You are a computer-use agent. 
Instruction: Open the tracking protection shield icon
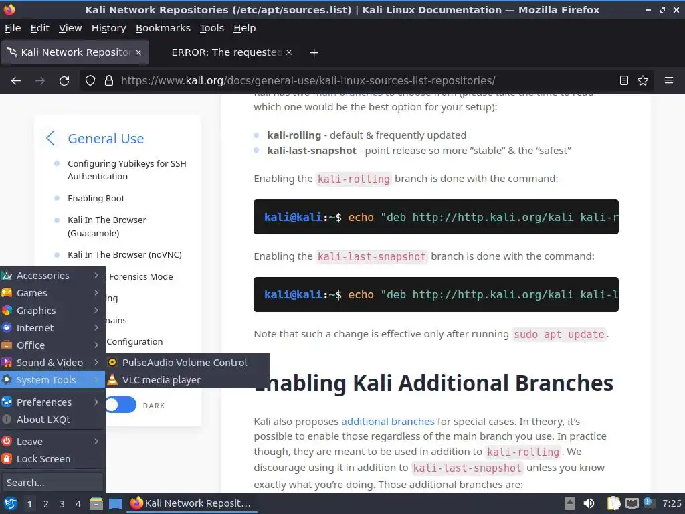[90, 81]
